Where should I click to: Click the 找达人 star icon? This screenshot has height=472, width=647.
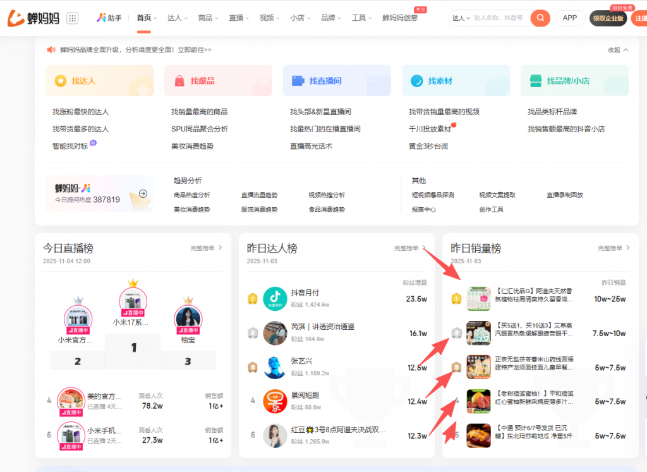61,80
